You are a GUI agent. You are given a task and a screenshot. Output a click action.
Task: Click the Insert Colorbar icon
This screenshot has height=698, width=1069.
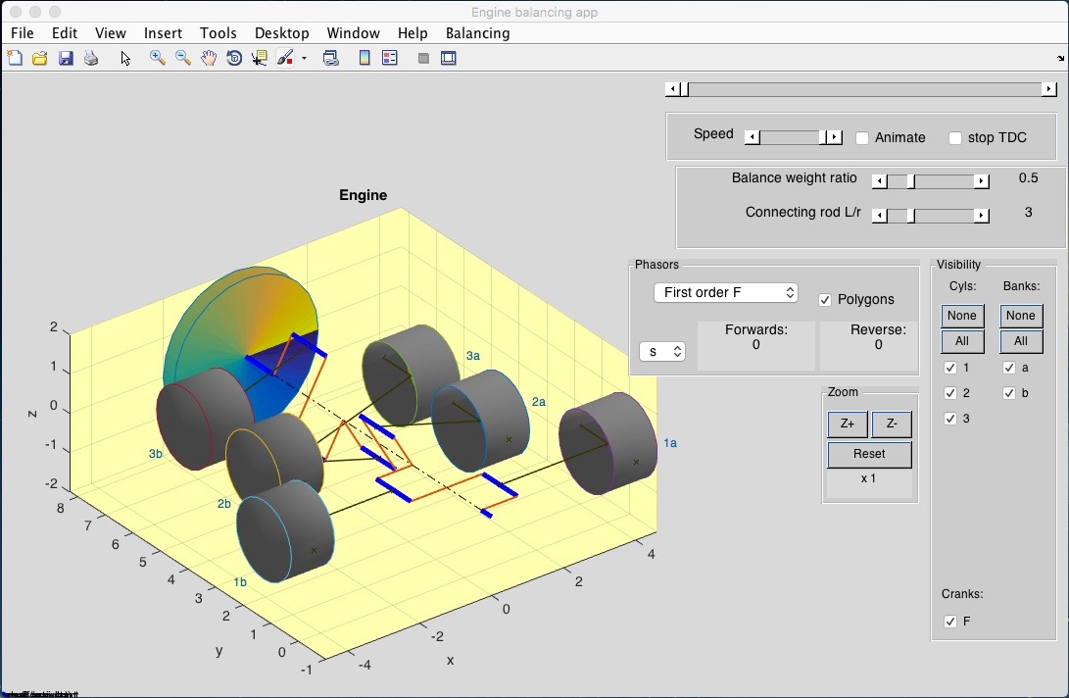pyautogui.click(x=364, y=59)
